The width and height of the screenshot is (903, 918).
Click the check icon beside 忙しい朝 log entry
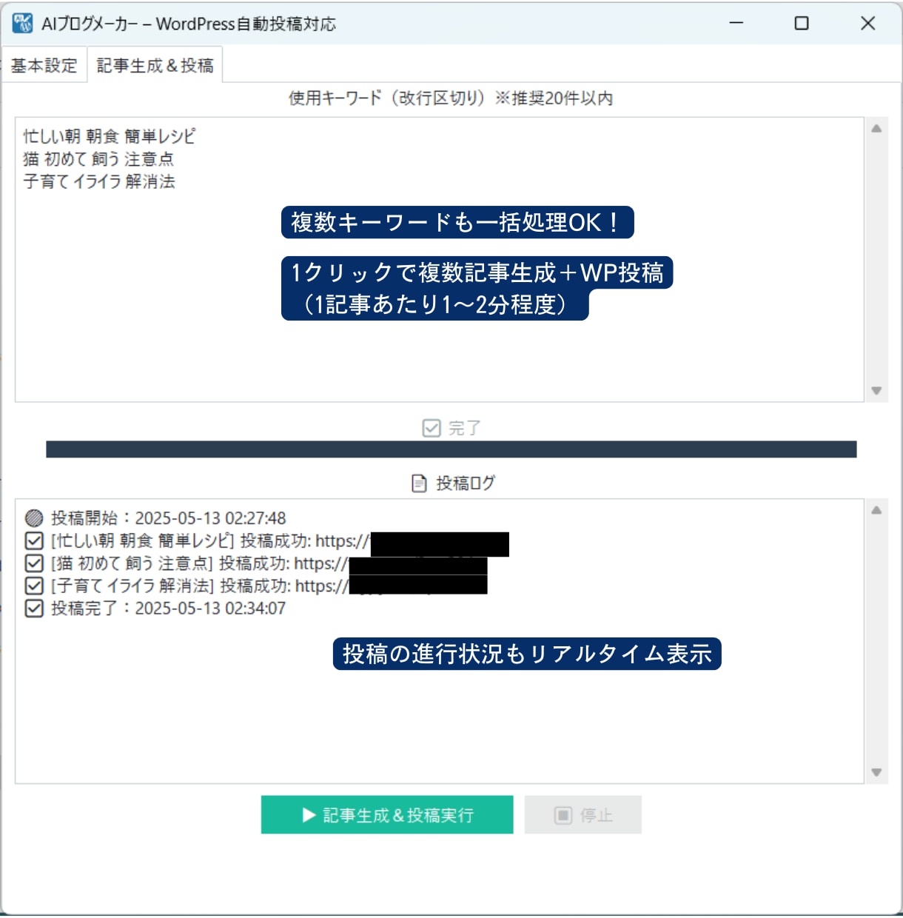34,540
